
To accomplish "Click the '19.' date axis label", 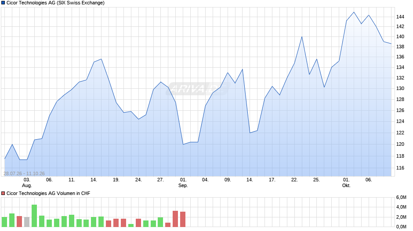I will pyautogui.click(x=116, y=180).
